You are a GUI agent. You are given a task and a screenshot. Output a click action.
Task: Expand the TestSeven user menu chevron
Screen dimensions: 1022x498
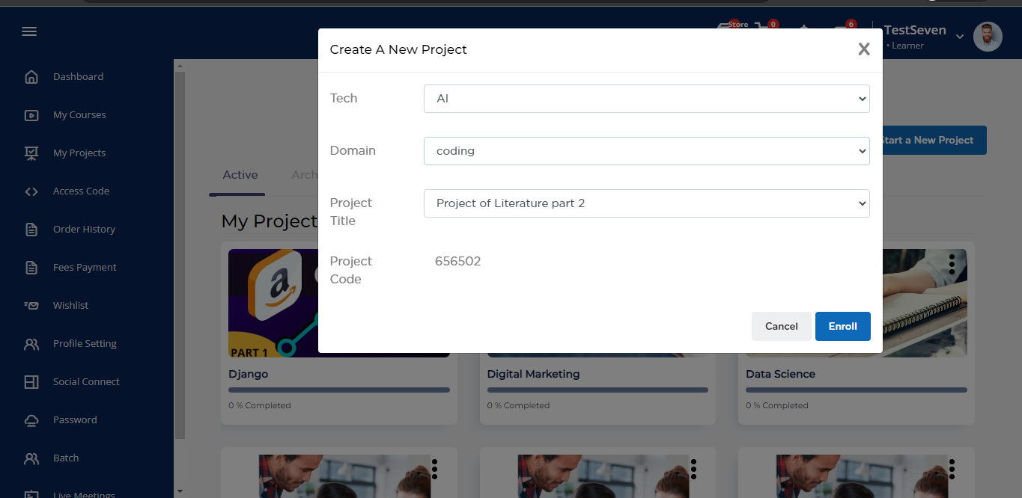(x=960, y=37)
